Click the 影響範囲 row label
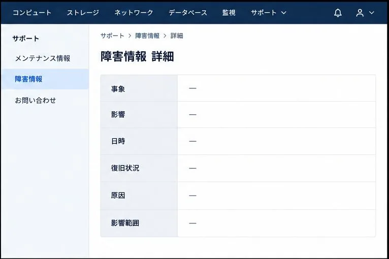The height and width of the screenshot is (259, 389). [125, 223]
